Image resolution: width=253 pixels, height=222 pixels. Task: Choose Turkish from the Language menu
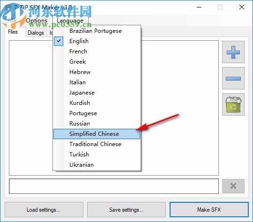pyautogui.click(x=97, y=155)
